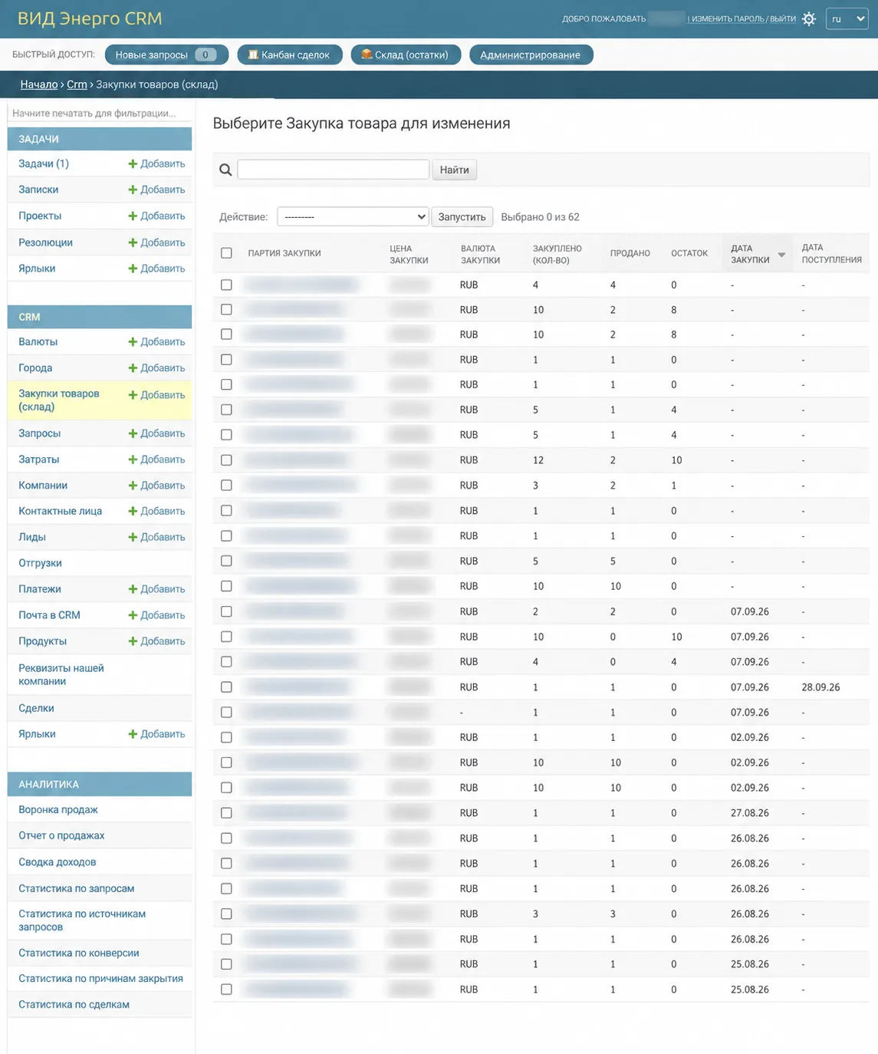The image size is (878, 1054).
Task: Click the plus icon next to Продукты
Action: tap(133, 641)
